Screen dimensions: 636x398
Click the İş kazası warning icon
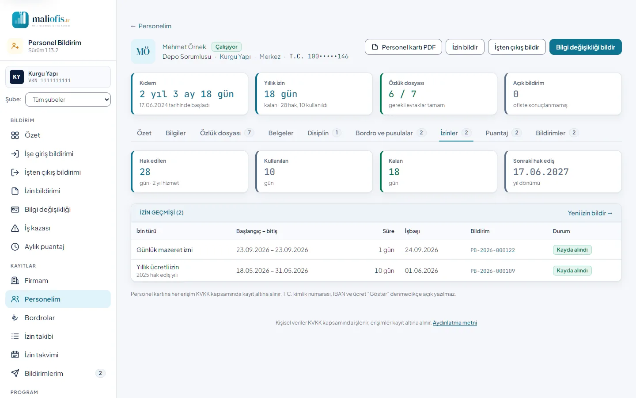point(15,228)
